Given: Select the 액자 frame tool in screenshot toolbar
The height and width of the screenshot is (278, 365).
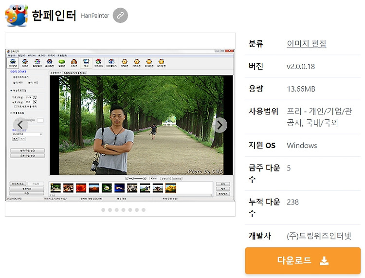Looking at the screenshot, I should pyautogui.click(x=86, y=63).
